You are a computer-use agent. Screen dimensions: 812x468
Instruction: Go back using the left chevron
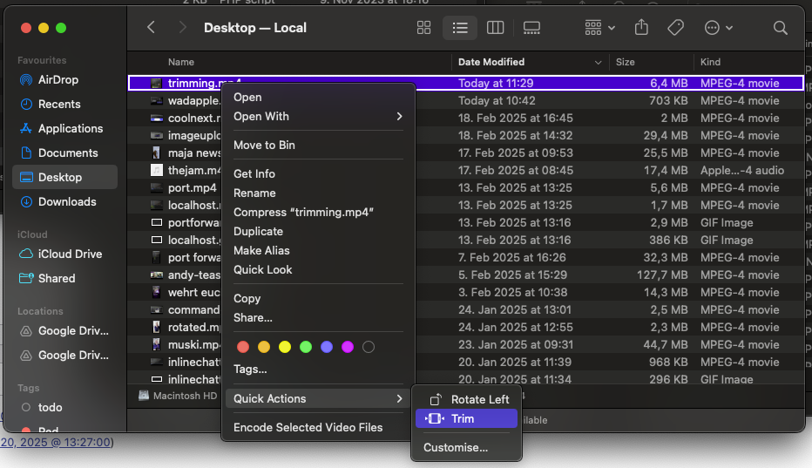(151, 28)
